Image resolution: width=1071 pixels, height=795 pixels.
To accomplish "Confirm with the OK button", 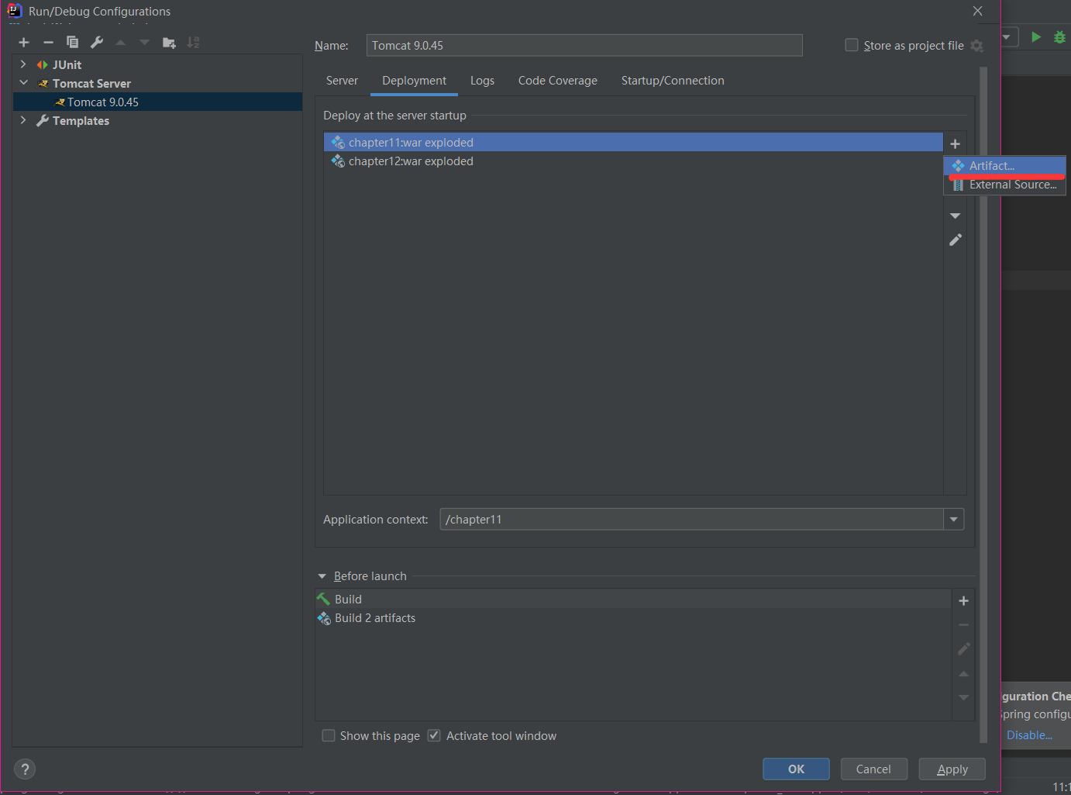I will [796, 769].
